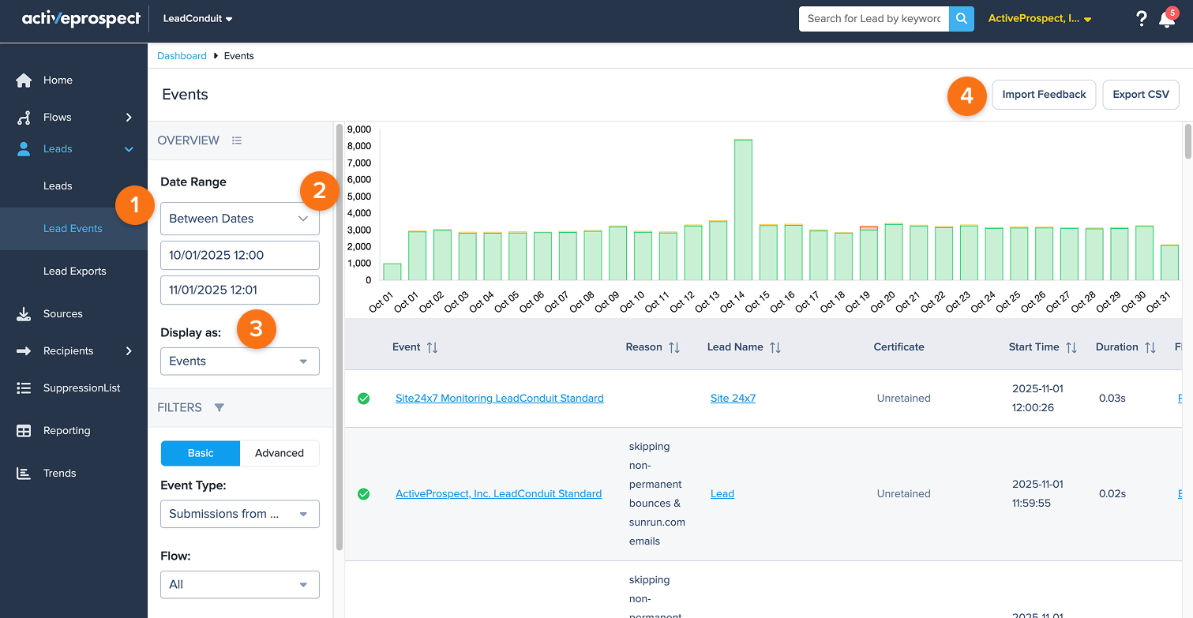Sort table by Event column
1193x618 pixels.
click(432, 347)
